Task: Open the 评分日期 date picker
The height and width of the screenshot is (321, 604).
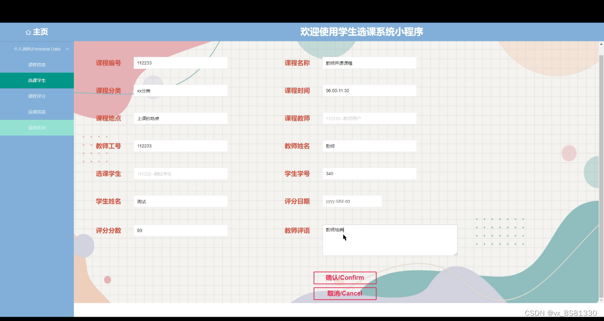Action: [x=352, y=201]
